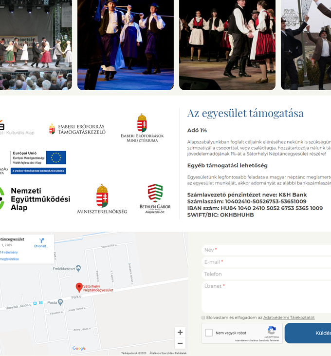Viewport: 331px width, 356px height.
Task: Open the Adatvédelmi Tájékoztatót link
Action: (289, 317)
